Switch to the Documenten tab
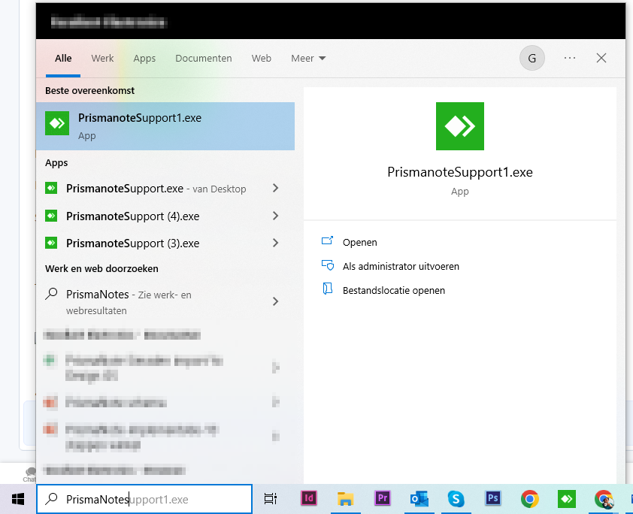Screen dimensions: 633x514 (204, 58)
